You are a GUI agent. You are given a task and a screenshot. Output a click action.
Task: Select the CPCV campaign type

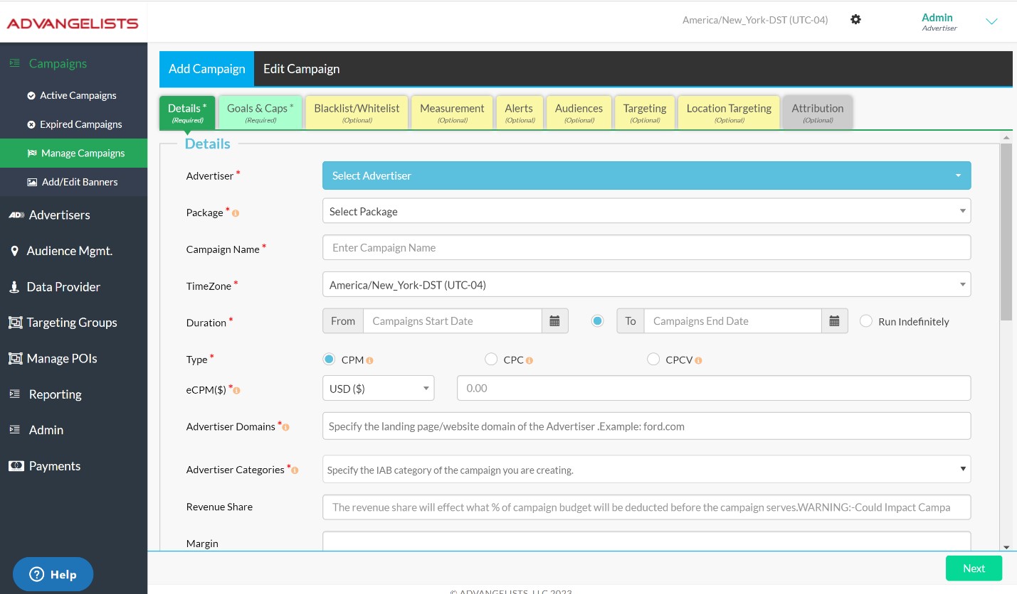[x=653, y=360]
